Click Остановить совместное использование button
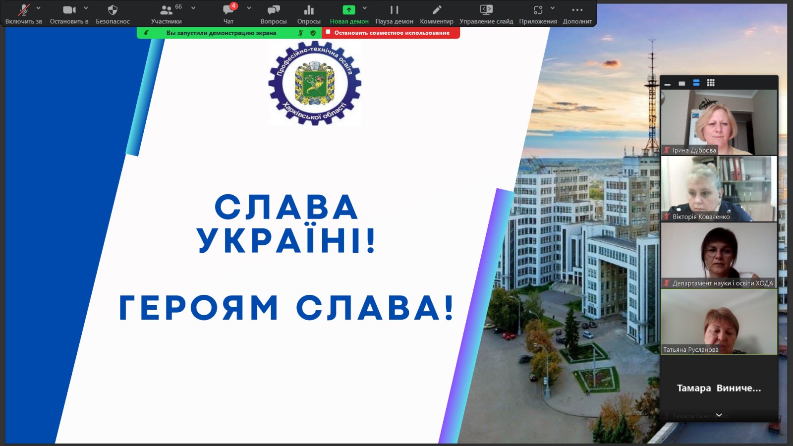This screenshot has width=793, height=446. [x=391, y=33]
